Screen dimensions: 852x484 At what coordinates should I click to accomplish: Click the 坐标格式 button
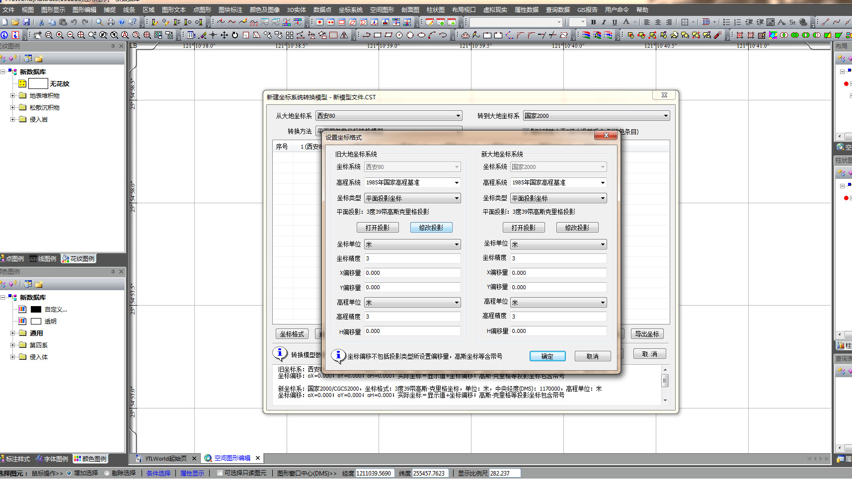(292, 334)
